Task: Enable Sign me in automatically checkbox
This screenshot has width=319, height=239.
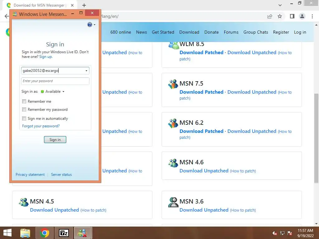Action: pyautogui.click(x=24, y=118)
